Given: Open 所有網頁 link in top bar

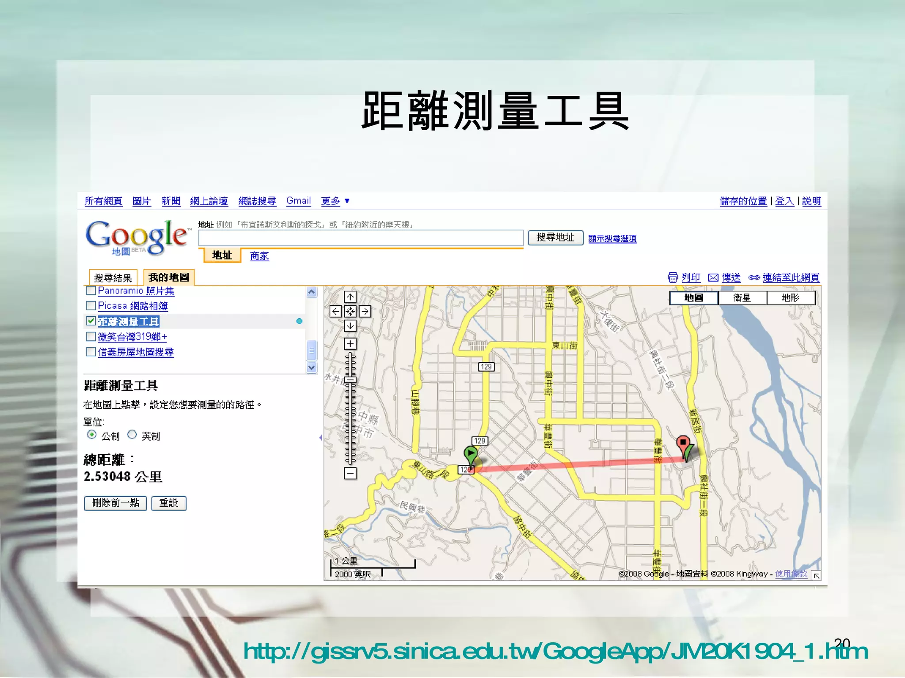Looking at the screenshot, I should click(x=103, y=201).
